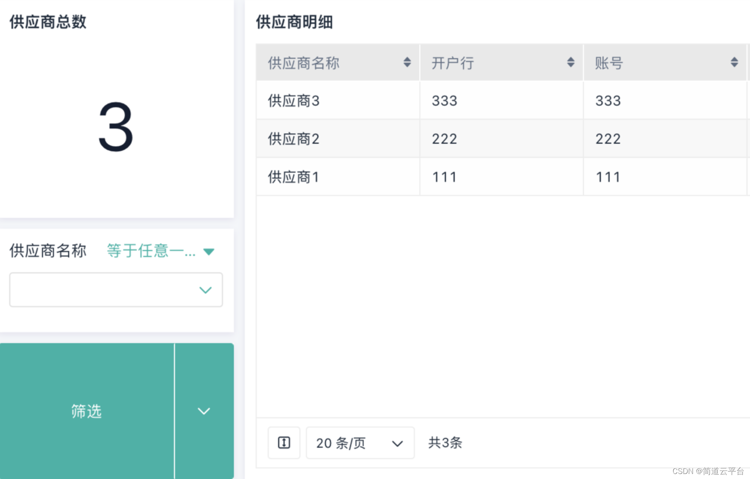Click the 供应商总数 card title

[48, 22]
